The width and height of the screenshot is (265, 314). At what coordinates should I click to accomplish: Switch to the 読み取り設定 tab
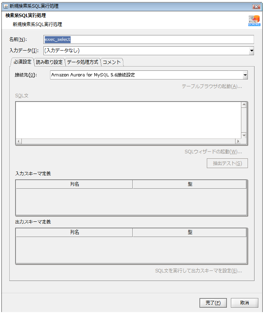(x=49, y=62)
